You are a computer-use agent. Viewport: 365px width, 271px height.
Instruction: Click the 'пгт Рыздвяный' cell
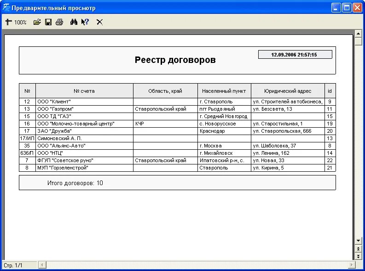[x=224, y=109]
